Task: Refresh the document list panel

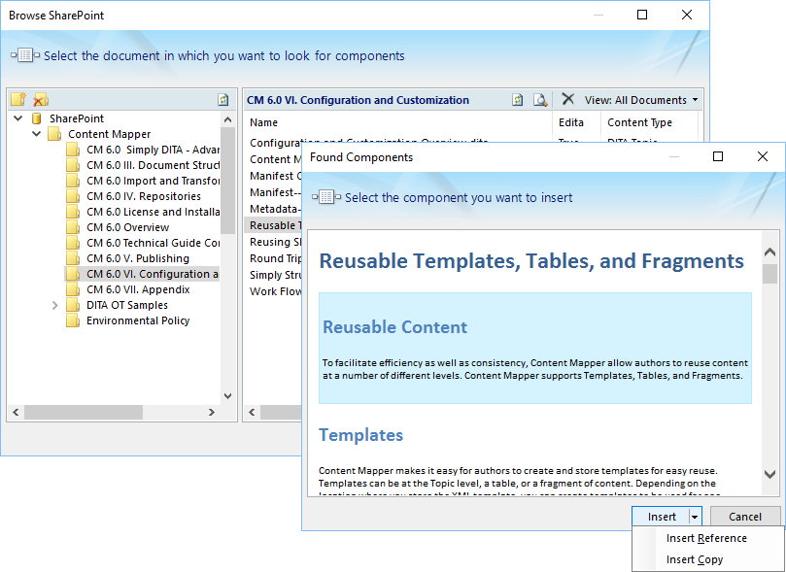Action: click(x=517, y=100)
